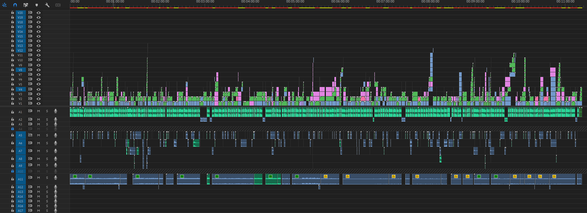Image resolution: width=587 pixels, height=213 pixels.
Task: Mute audio track A11
Action: pyautogui.click(x=39, y=178)
